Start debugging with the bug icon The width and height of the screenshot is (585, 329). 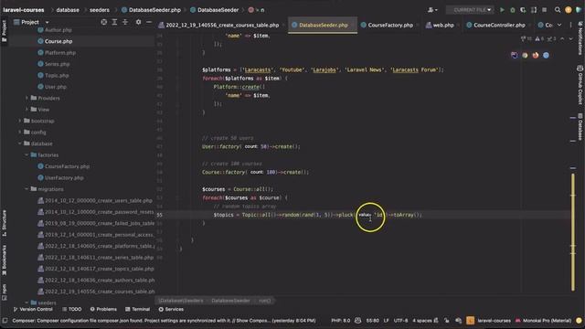513,10
